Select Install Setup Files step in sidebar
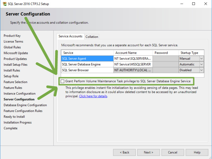 pyautogui.click(x=16, y=65)
